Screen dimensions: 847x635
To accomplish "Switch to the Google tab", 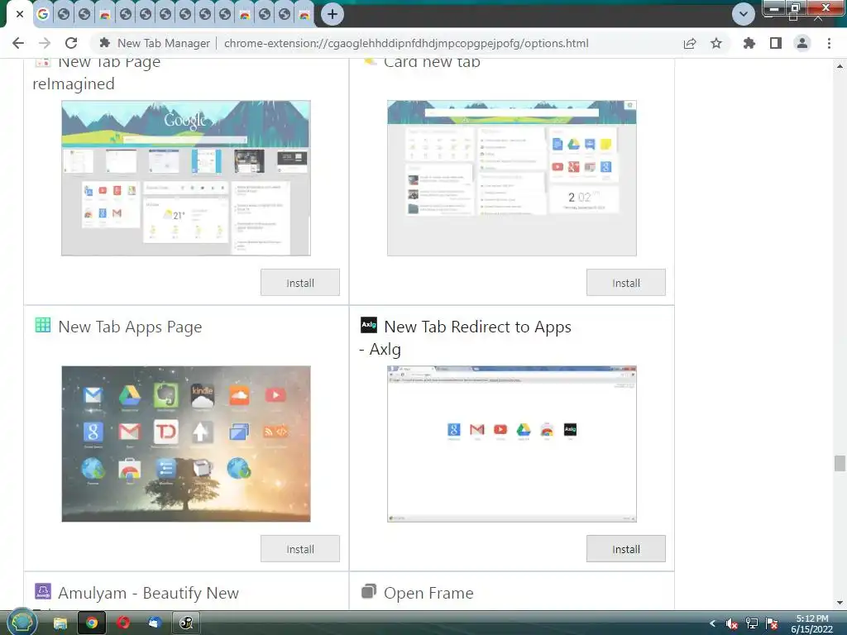I will tap(43, 15).
